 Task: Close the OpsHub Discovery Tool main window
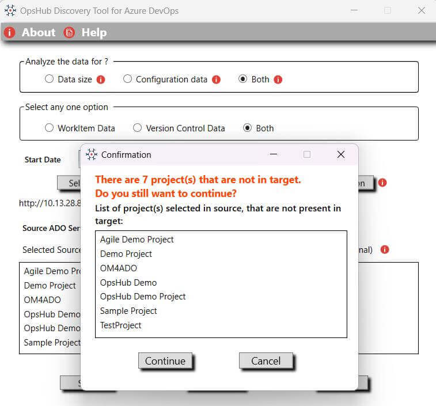(422, 10)
